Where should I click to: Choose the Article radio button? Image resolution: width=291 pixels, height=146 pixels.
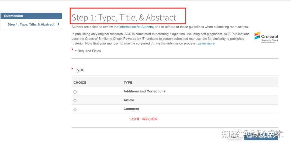(x=75, y=101)
